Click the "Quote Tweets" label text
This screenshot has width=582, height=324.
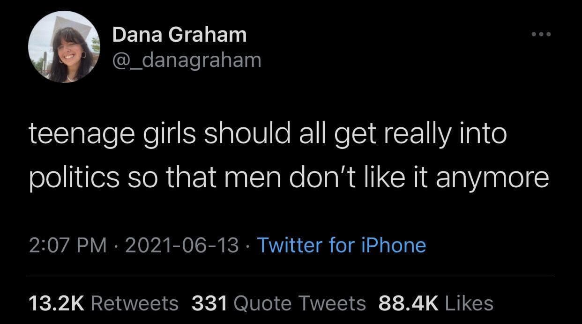click(x=299, y=303)
